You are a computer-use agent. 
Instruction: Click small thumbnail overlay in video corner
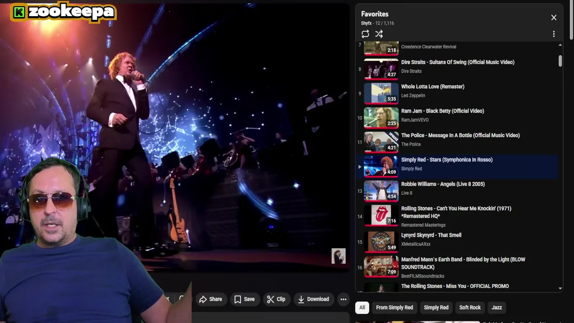(339, 256)
